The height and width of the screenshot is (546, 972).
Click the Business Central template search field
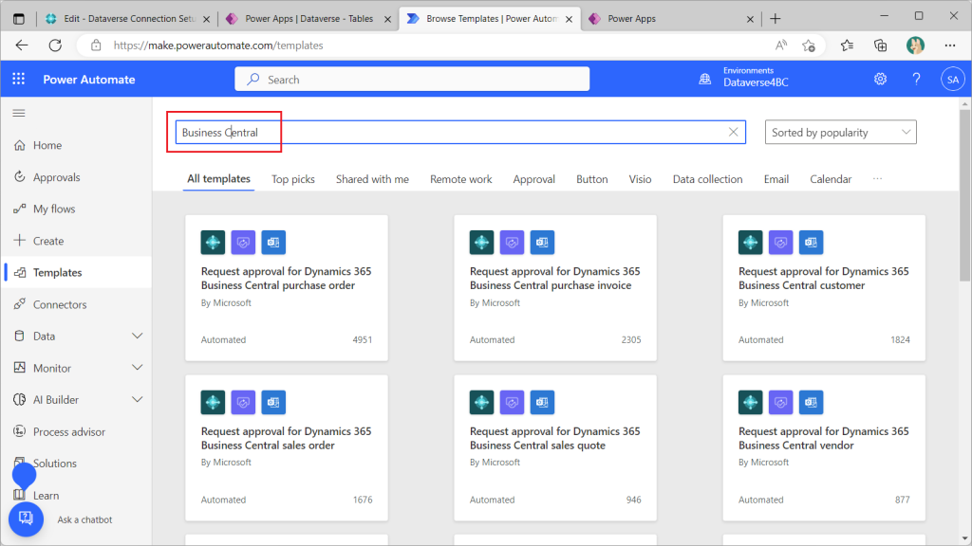[460, 132]
